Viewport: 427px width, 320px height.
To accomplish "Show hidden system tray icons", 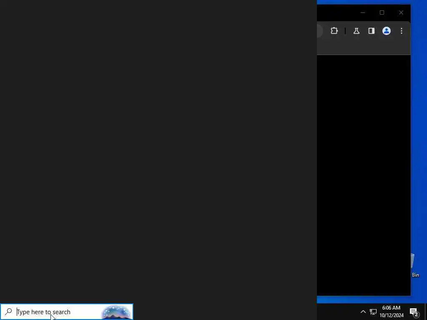I will pos(363,312).
